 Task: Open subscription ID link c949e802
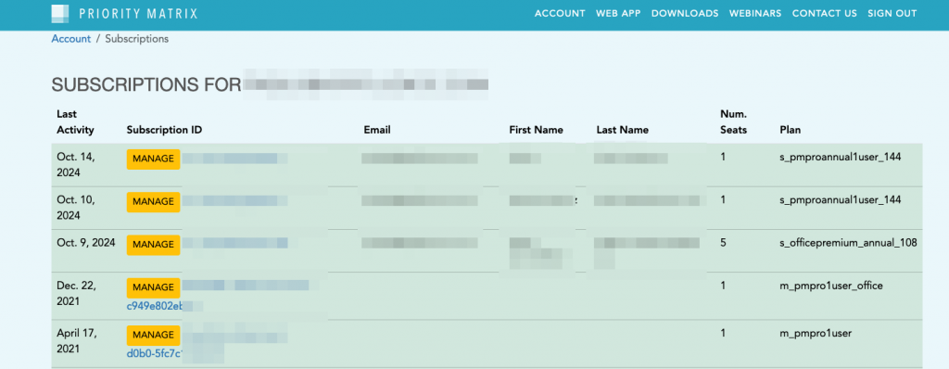(x=155, y=306)
